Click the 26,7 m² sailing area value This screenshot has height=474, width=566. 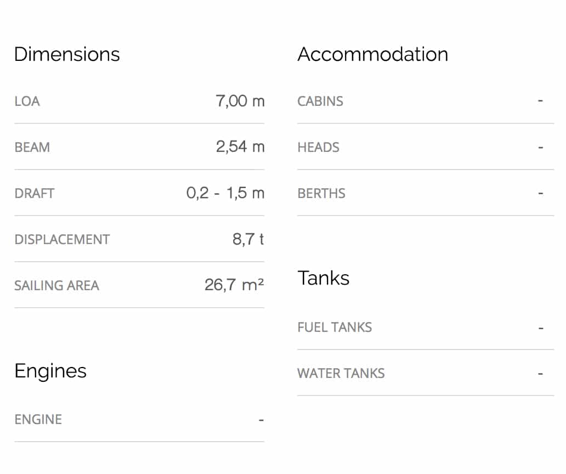234,285
